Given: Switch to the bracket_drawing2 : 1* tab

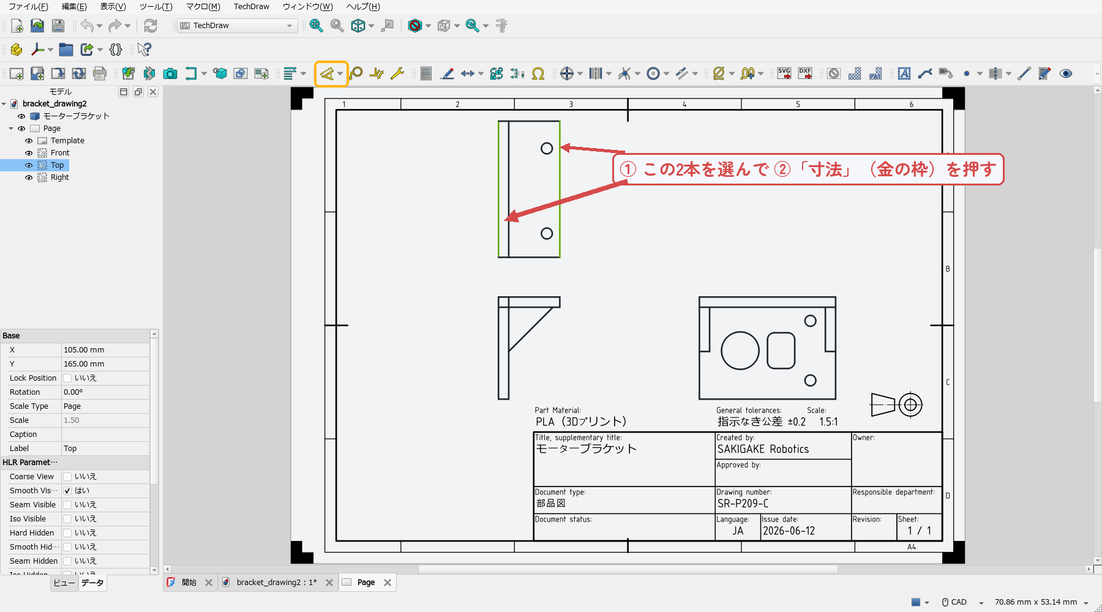Looking at the screenshot, I should 277,583.
